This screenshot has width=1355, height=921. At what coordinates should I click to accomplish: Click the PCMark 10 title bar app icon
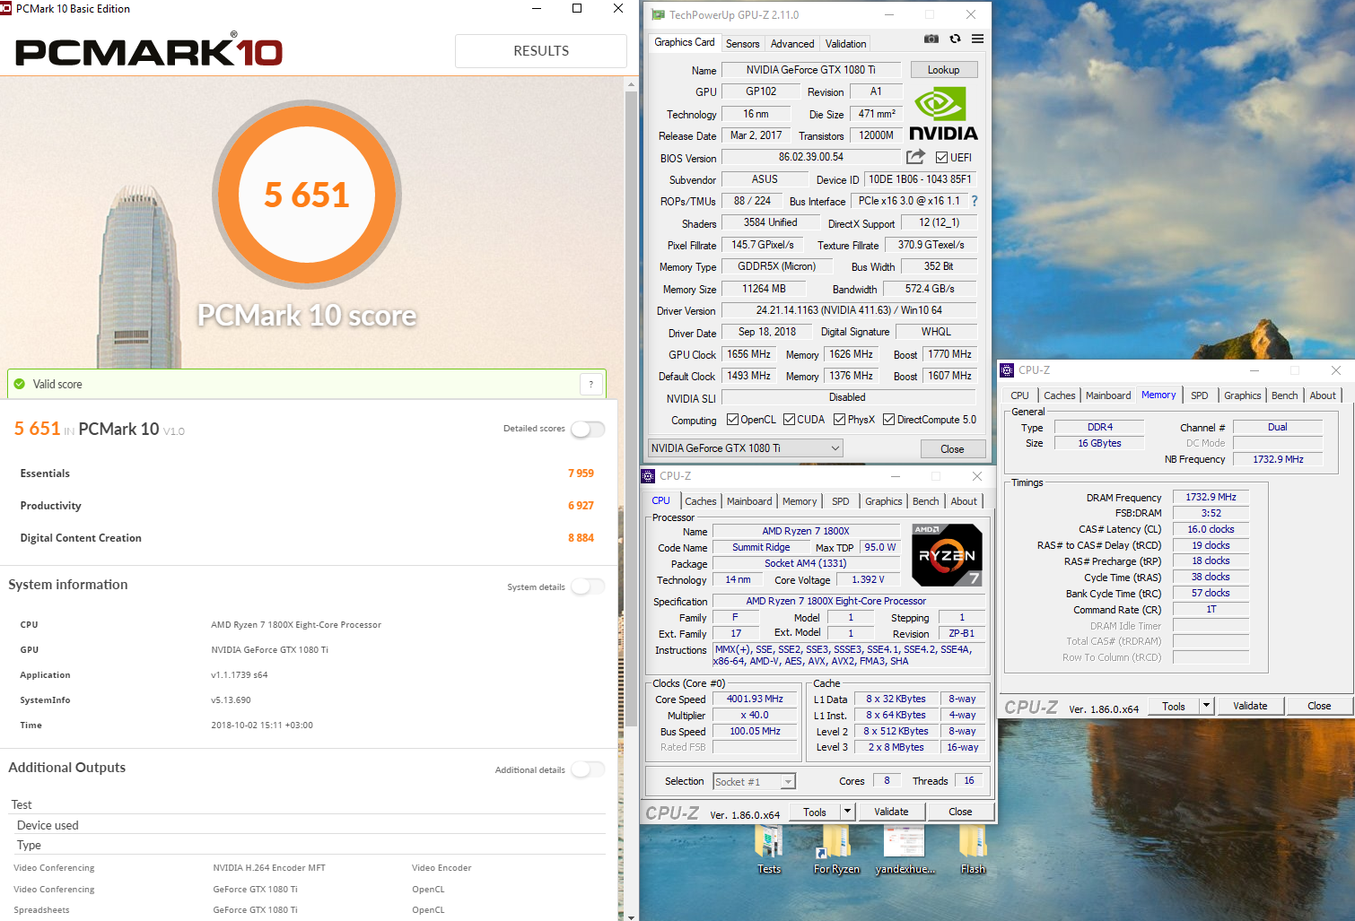(x=5, y=8)
